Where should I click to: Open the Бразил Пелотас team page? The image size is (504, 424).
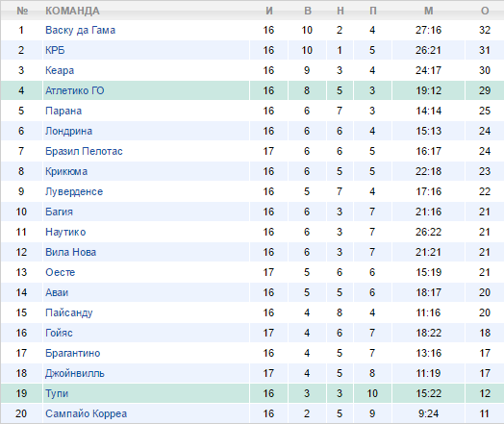(x=84, y=151)
